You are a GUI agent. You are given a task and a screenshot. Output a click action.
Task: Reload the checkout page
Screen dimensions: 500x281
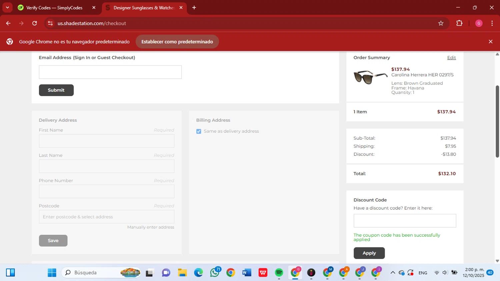point(35,23)
